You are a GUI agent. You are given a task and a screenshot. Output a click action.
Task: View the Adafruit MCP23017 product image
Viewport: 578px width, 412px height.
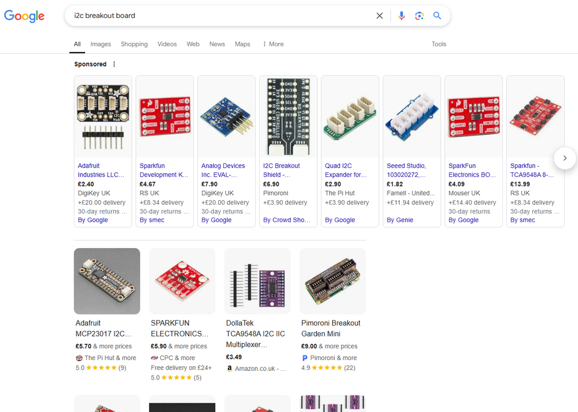point(107,281)
